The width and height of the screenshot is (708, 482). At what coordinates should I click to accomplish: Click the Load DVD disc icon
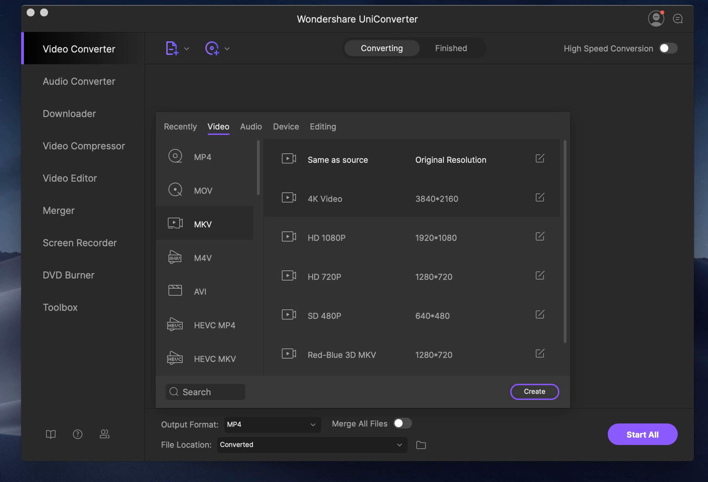(212, 48)
